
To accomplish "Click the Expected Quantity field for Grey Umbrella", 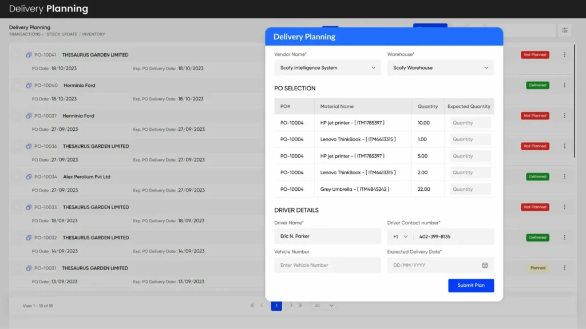I will (470, 189).
